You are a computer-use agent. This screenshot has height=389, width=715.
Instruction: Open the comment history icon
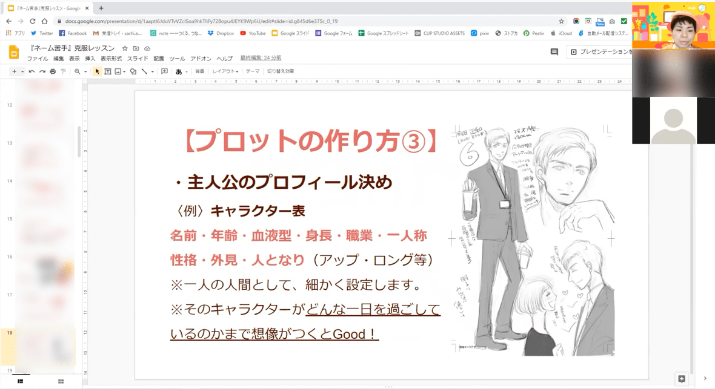[x=554, y=52]
